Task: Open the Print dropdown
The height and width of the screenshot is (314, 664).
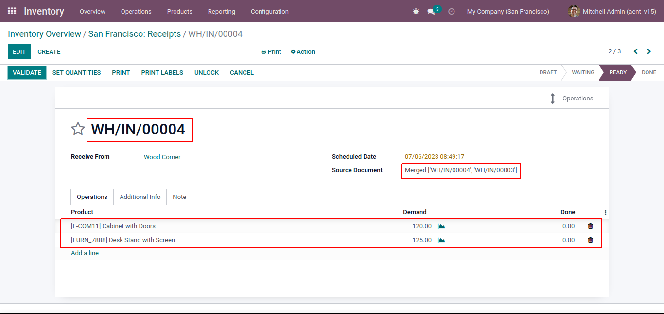Action: click(x=271, y=52)
